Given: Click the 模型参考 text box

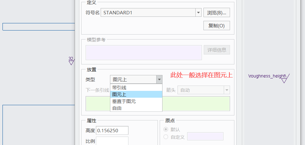Looking at the screenshot, I should (x=144, y=53).
